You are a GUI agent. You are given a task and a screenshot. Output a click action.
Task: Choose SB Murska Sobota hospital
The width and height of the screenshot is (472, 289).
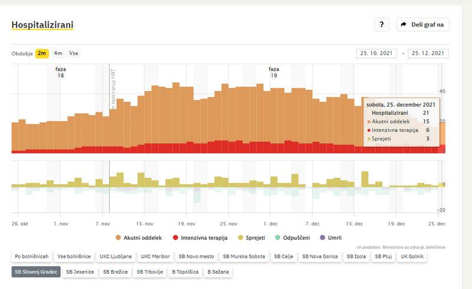243,257
